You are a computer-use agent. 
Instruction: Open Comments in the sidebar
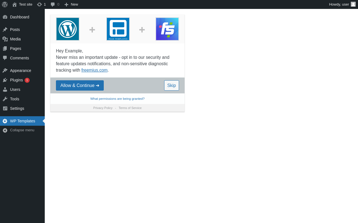pos(22,58)
